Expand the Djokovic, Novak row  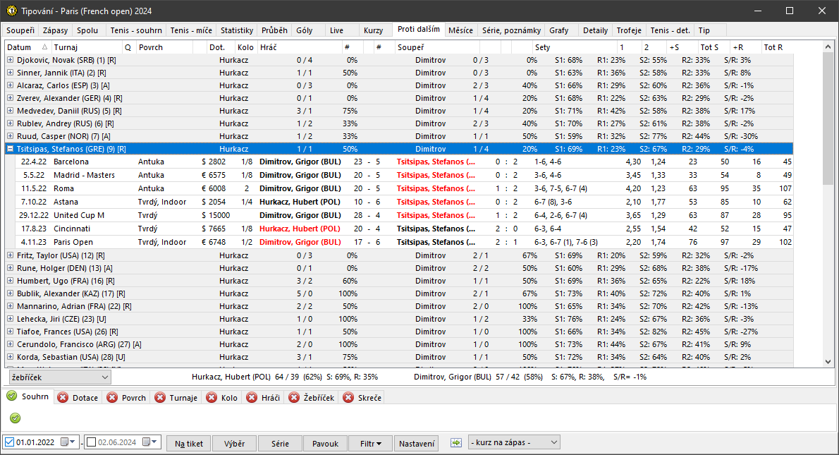click(x=10, y=60)
